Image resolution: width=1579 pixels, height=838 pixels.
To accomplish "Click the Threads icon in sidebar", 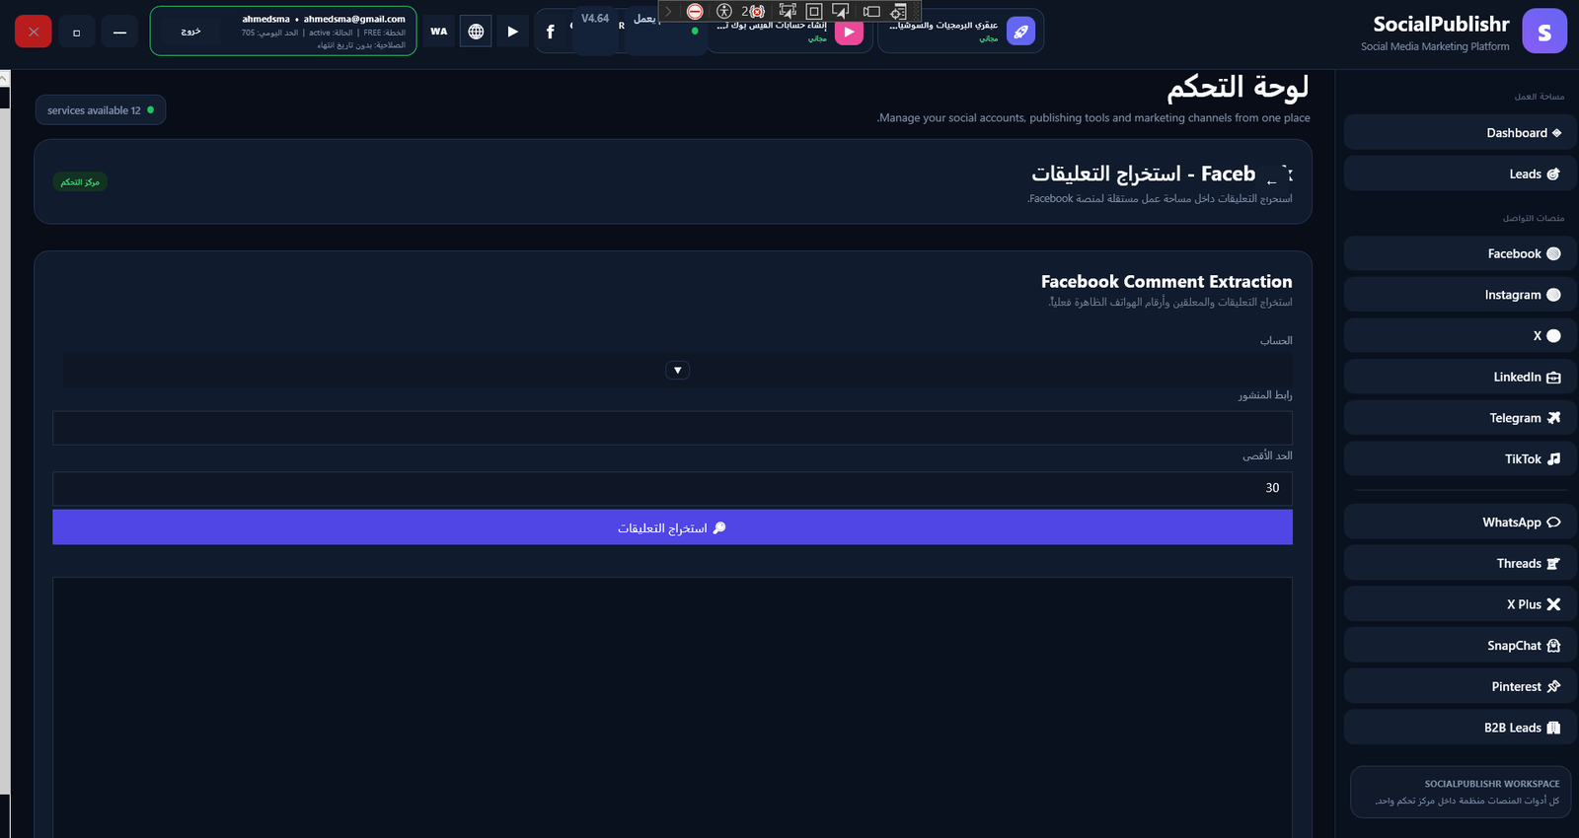I will click(x=1553, y=564).
